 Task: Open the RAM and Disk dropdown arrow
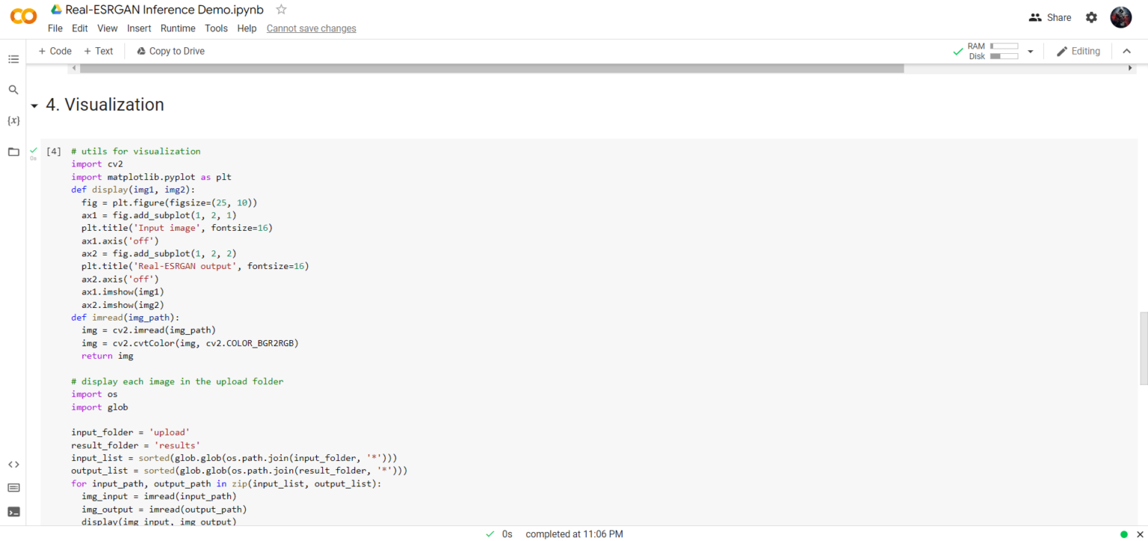click(1030, 52)
